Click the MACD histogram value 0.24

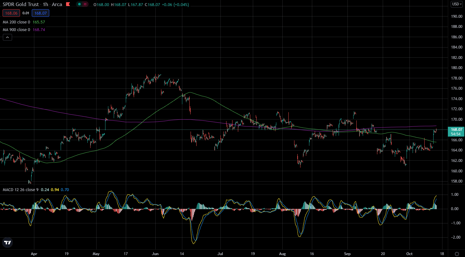[44, 190]
